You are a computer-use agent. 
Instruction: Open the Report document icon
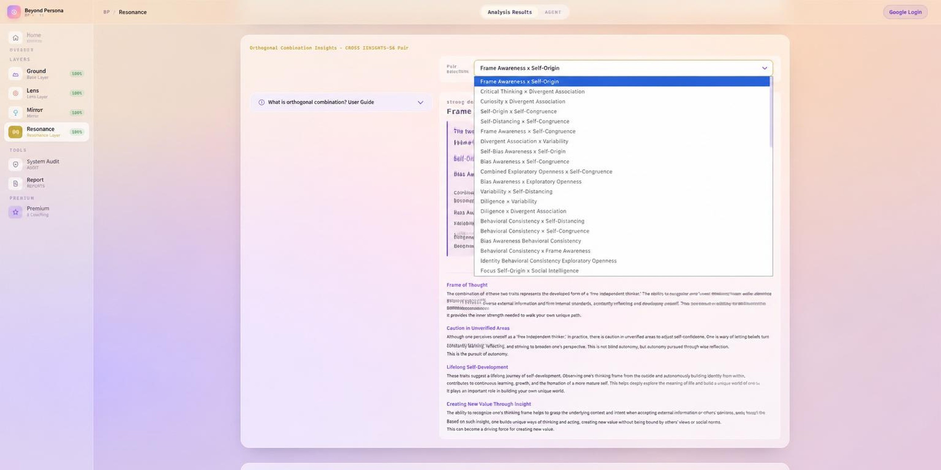click(x=15, y=183)
